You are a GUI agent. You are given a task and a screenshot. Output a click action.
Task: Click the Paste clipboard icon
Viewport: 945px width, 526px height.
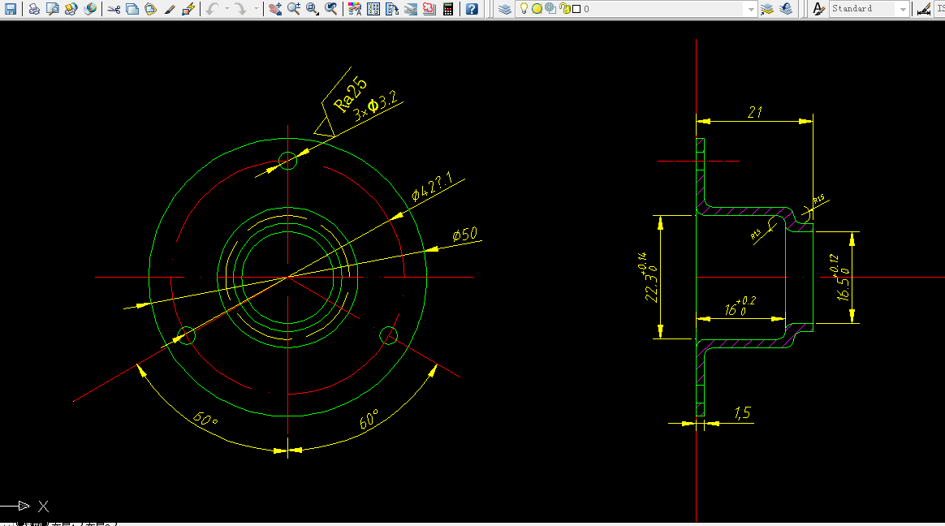[151, 8]
